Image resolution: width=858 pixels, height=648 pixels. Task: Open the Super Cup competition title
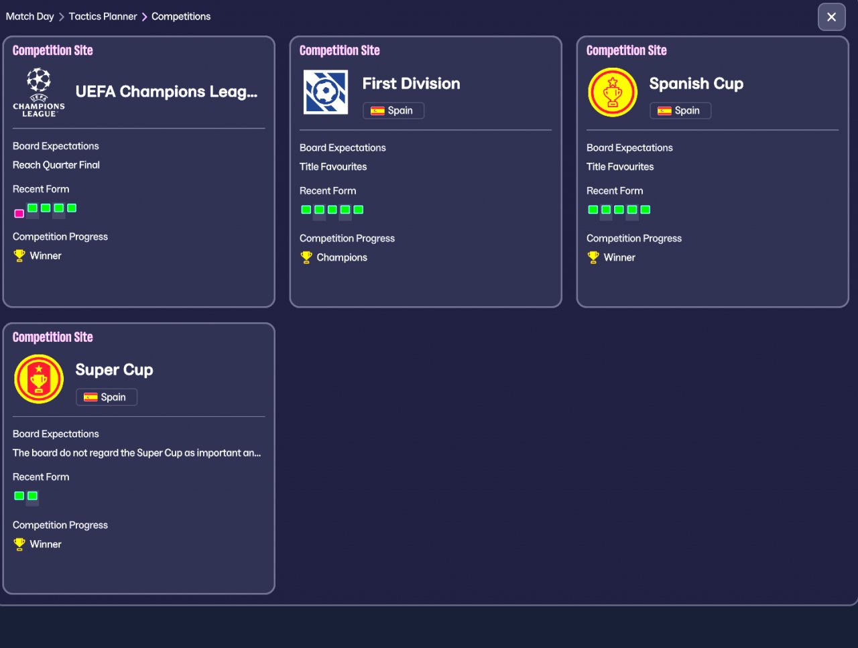(115, 370)
